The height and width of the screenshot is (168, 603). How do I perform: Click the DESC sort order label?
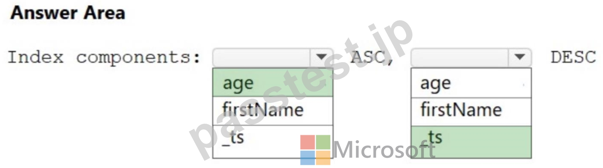click(573, 57)
